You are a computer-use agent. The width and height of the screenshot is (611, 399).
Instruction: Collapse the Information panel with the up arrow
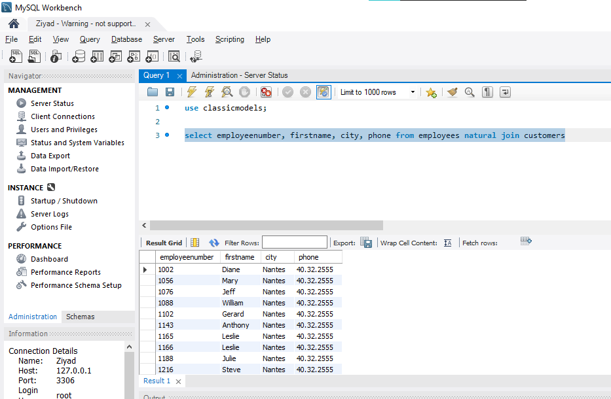click(x=130, y=347)
